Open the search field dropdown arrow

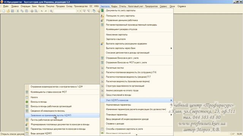(x=77, y=11)
